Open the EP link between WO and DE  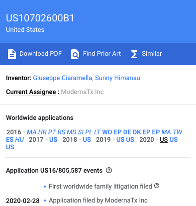118,132
